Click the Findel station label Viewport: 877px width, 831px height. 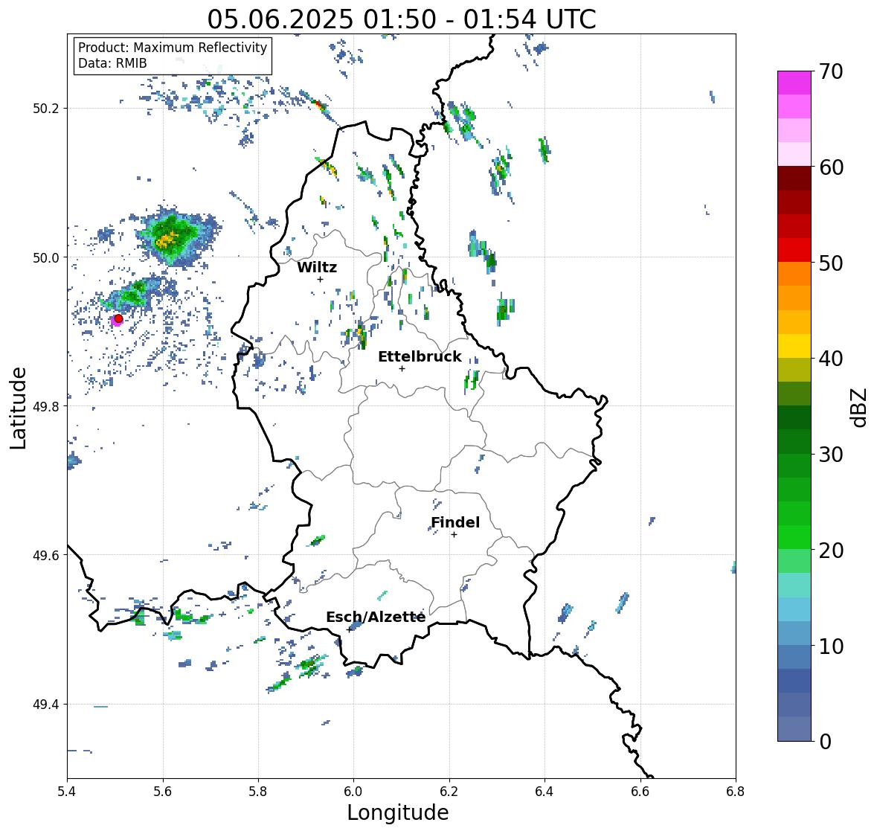(x=454, y=522)
